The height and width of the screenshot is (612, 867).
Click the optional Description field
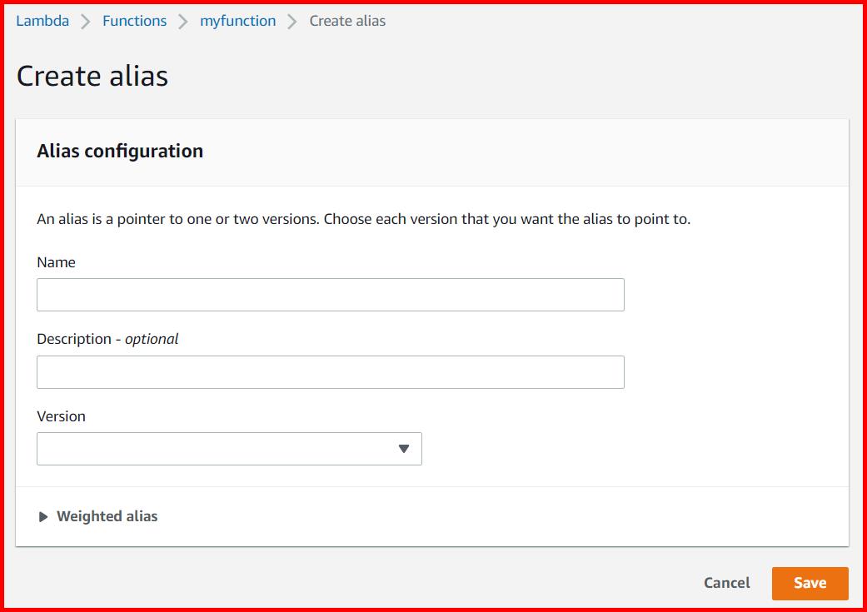[330, 371]
